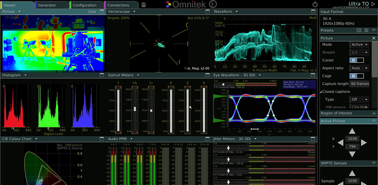Screen dimensions: 378x185
Task: Open the Picture panel dropdown arrow
Action: point(19,12)
